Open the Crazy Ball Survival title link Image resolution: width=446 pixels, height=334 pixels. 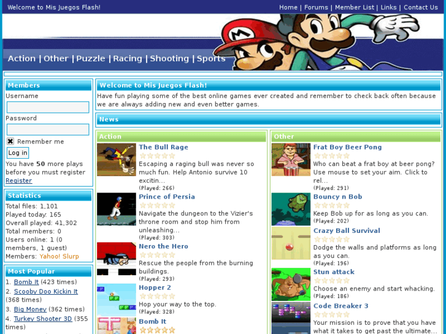tap(347, 230)
